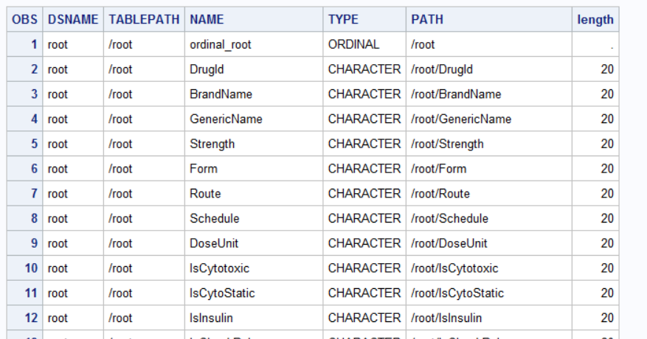Select the /root/IsCytoStatic path cell
The width and height of the screenshot is (647, 339).
point(457,293)
